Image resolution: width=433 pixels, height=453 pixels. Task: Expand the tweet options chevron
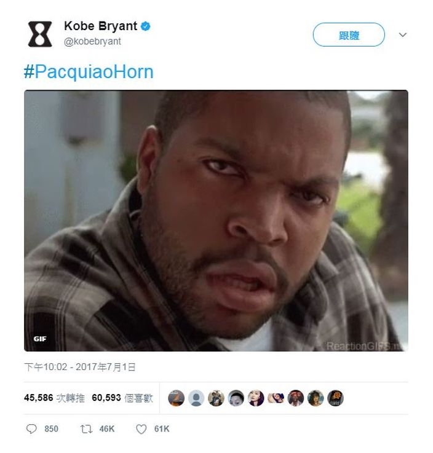403,34
